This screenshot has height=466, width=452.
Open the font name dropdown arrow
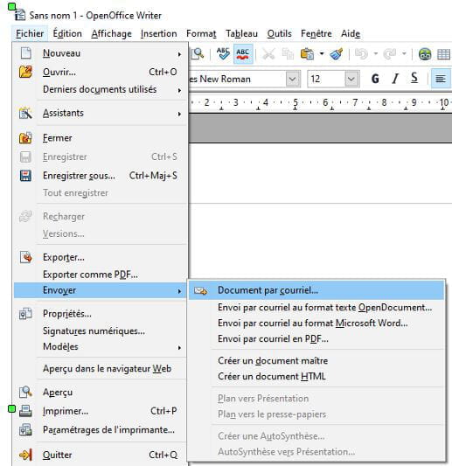coord(293,79)
